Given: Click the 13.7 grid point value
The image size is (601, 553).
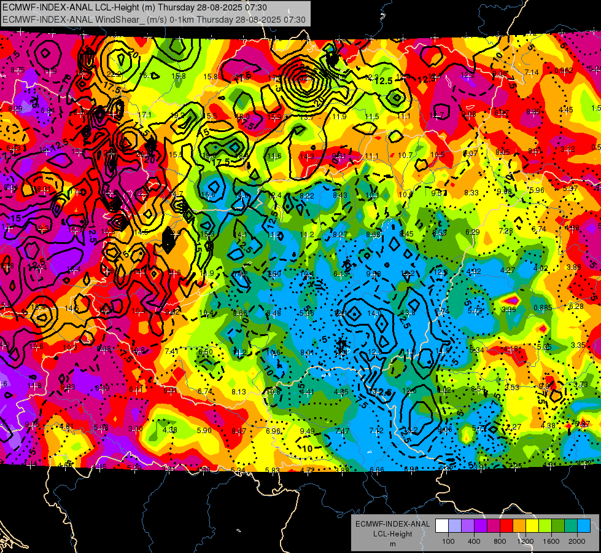Looking at the screenshot, I should [306, 117].
